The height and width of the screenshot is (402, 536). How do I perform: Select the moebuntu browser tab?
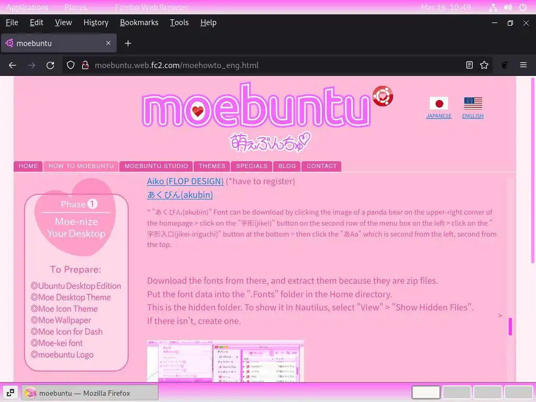[x=59, y=43]
